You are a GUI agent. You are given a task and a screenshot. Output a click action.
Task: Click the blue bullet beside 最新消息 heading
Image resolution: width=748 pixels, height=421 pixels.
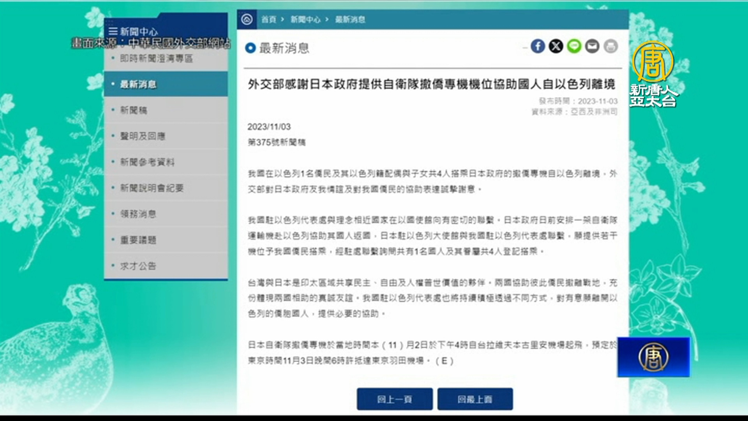250,48
